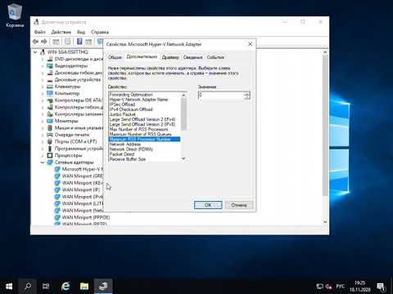Viewport: 393px width, 294px height.
Task: Collapse the WIN-SGA computer root node
Action: (35, 51)
